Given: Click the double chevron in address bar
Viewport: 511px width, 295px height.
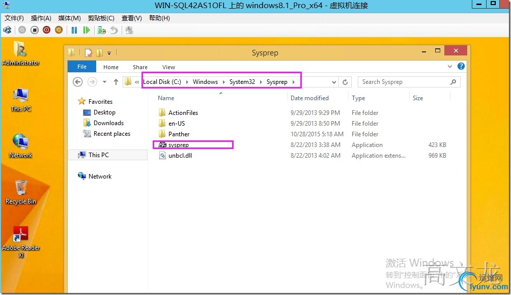Looking at the screenshot, I should pyautogui.click(x=137, y=82).
